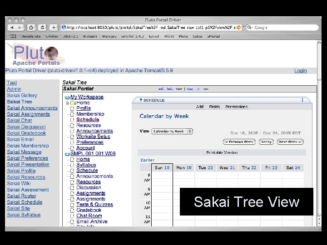
Task: Collapse the Home node under My Workspace
Action: pyautogui.click(x=67, y=103)
